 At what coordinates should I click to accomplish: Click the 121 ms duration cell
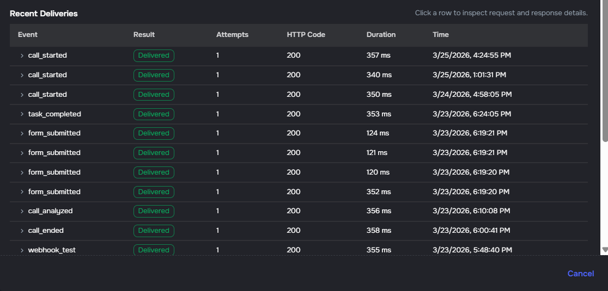coord(377,153)
